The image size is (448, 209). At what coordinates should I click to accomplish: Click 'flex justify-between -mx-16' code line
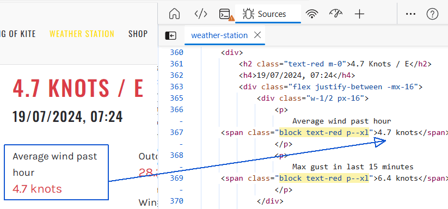pos(330,87)
